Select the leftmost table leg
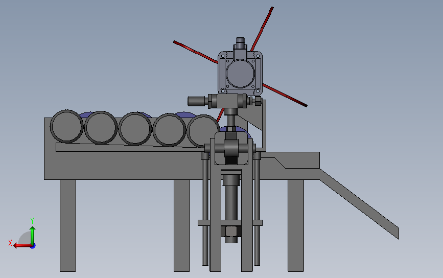The width and height of the screenshot is (443, 278). (x=68, y=225)
